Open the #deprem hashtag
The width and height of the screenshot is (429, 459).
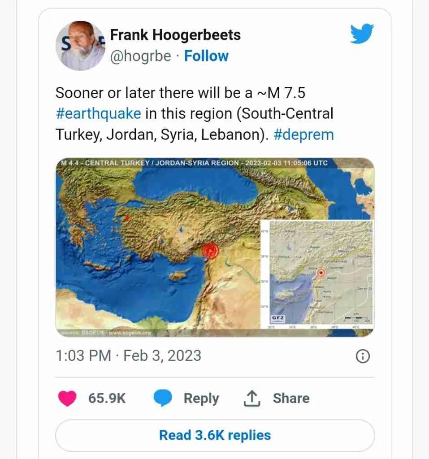[303, 134]
